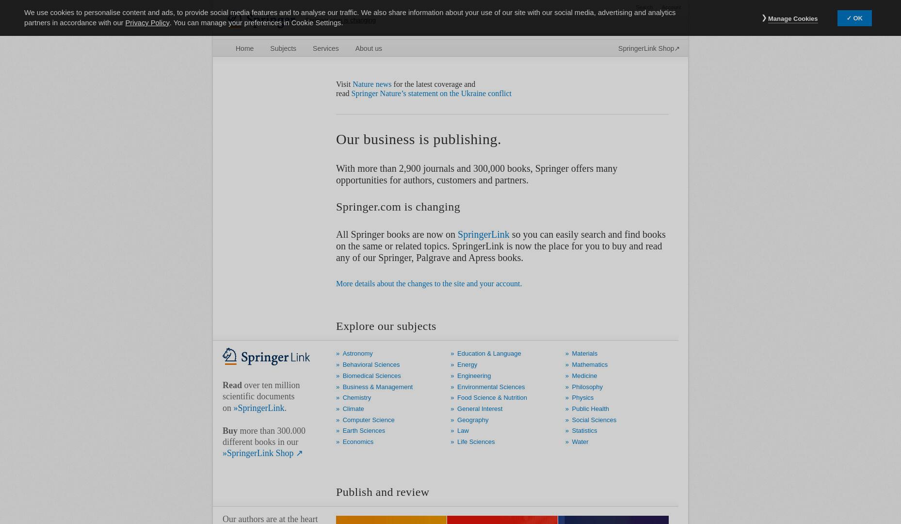
Task: Read Springer Nature's Ukraine conflict statement
Action: (x=431, y=93)
